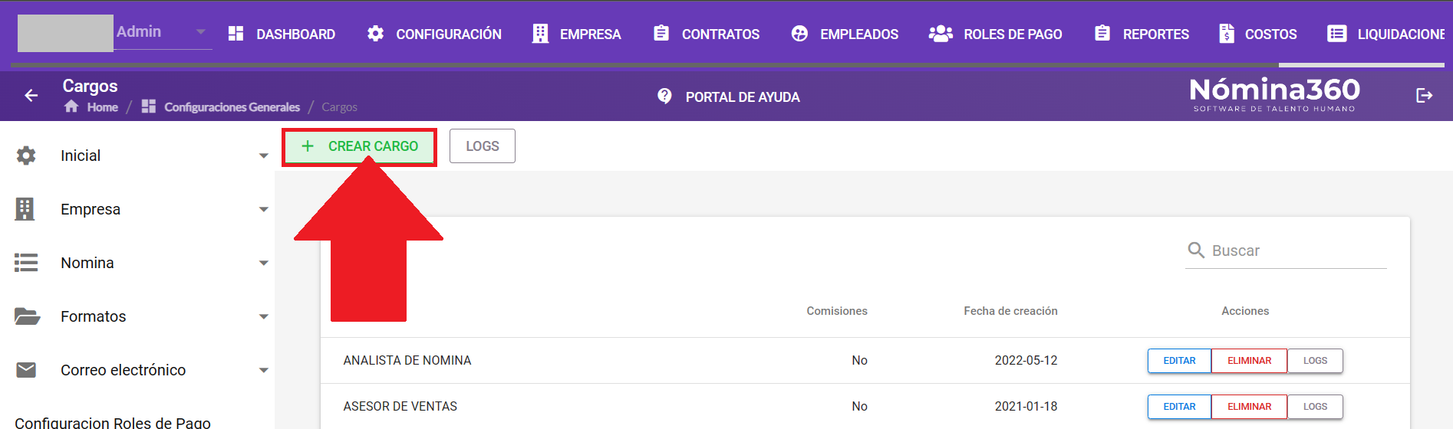Click the date 2022-05-12
The image size is (1453, 429).
[1026, 361]
